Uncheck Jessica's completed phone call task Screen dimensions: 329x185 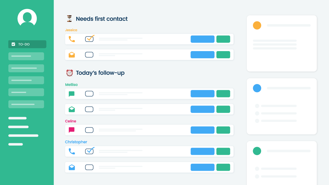pyautogui.click(x=89, y=39)
